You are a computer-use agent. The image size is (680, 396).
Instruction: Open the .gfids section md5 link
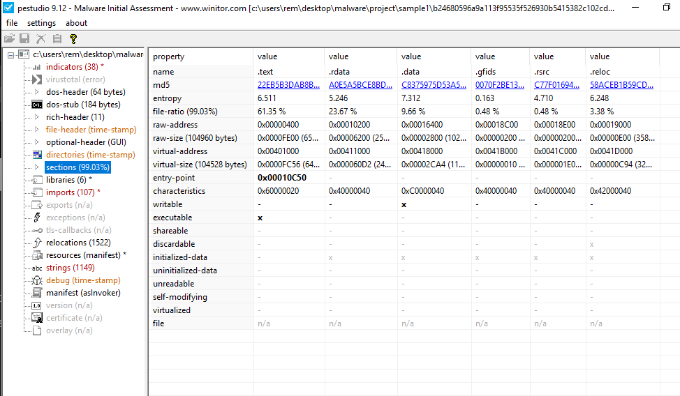[500, 85]
